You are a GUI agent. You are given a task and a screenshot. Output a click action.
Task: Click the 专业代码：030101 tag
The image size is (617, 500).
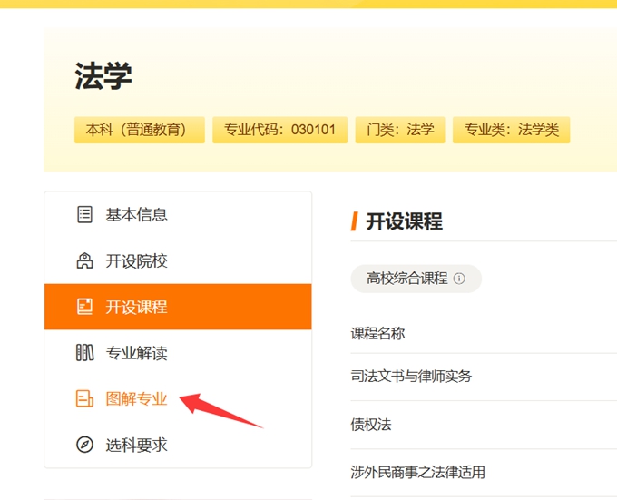coord(279,130)
